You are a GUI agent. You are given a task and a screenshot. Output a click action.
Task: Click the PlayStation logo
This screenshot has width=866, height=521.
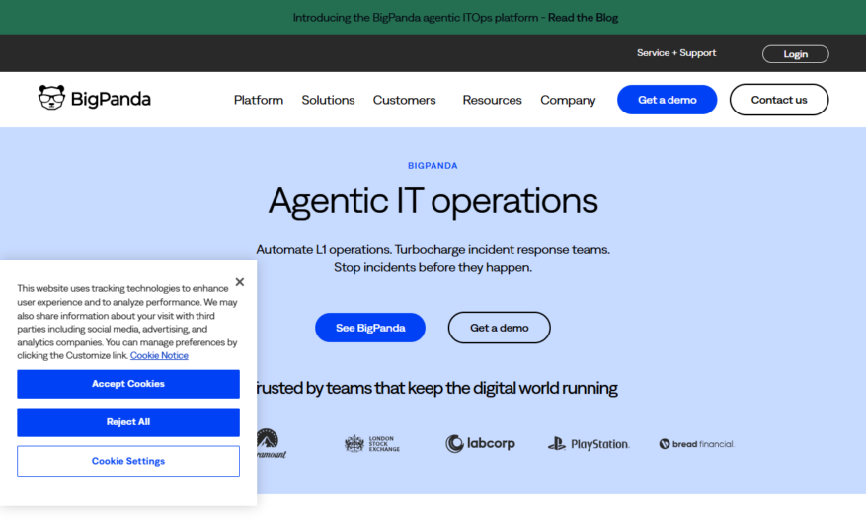point(589,444)
